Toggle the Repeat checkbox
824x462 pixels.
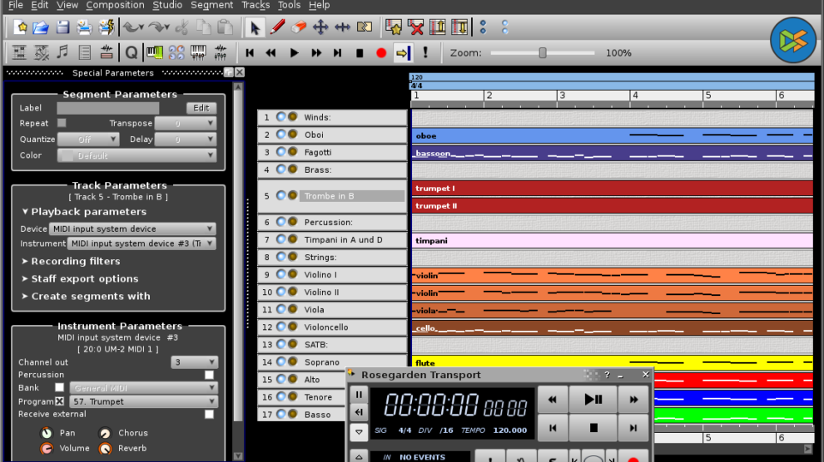(62, 123)
